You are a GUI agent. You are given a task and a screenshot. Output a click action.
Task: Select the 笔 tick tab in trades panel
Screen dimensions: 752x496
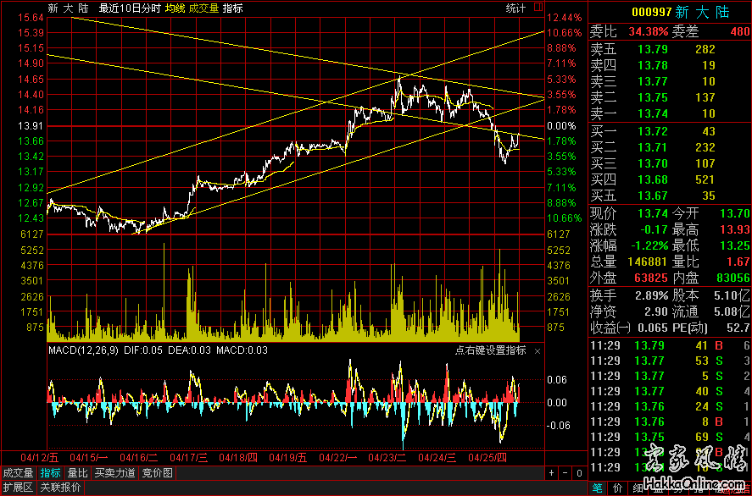(x=597, y=488)
